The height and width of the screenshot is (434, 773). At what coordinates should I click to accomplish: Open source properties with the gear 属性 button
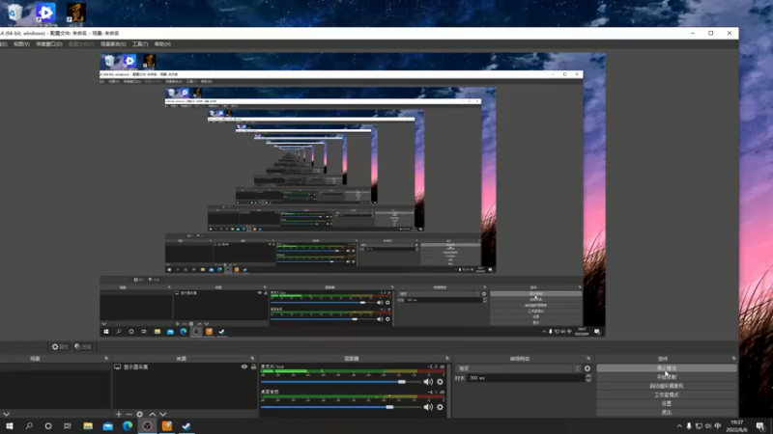pos(60,347)
